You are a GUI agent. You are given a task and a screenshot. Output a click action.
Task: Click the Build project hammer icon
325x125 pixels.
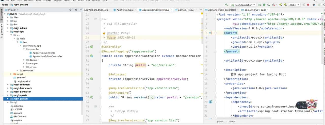point(226,5)
